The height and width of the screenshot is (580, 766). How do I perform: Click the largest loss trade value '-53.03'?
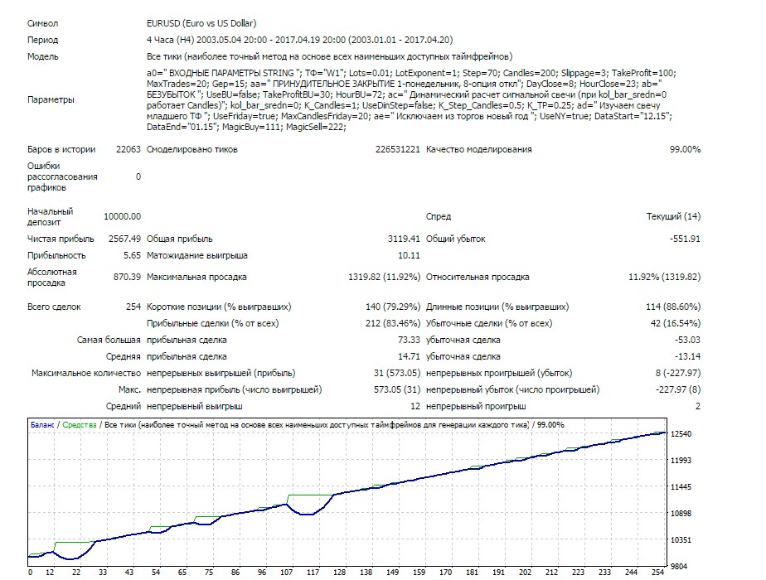tap(687, 340)
